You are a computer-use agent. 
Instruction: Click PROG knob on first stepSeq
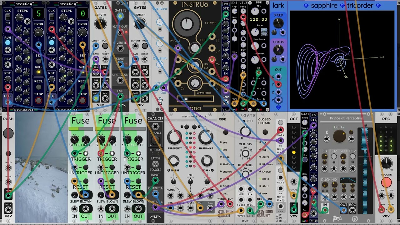[38, 32]
